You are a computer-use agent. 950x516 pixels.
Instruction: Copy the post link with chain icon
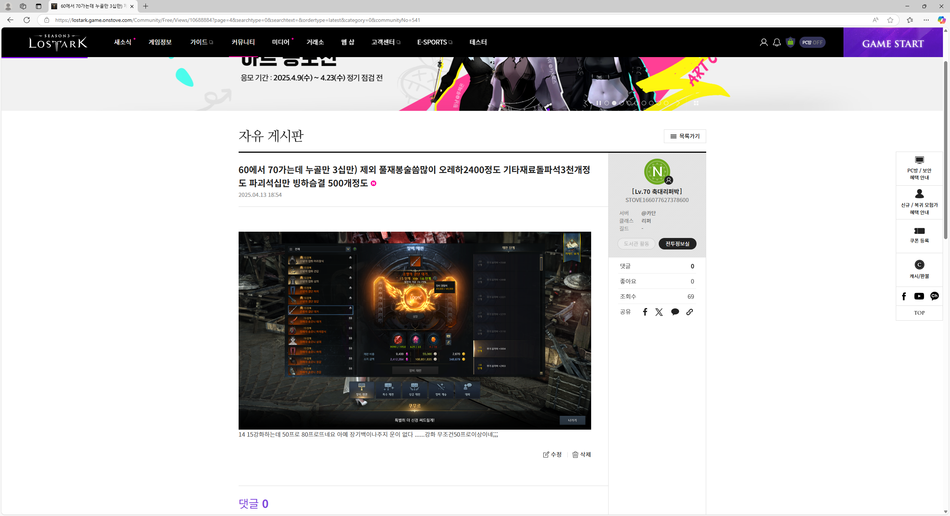689,312
